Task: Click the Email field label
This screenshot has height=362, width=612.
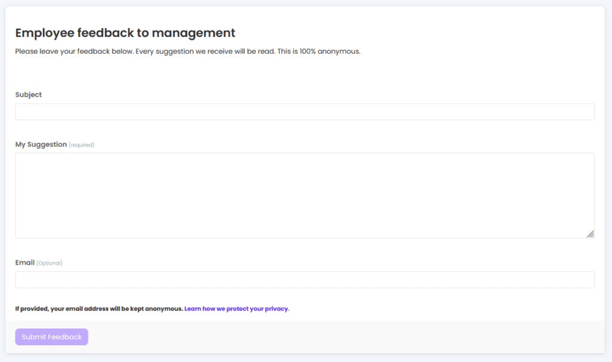Action: coord(25,262)
